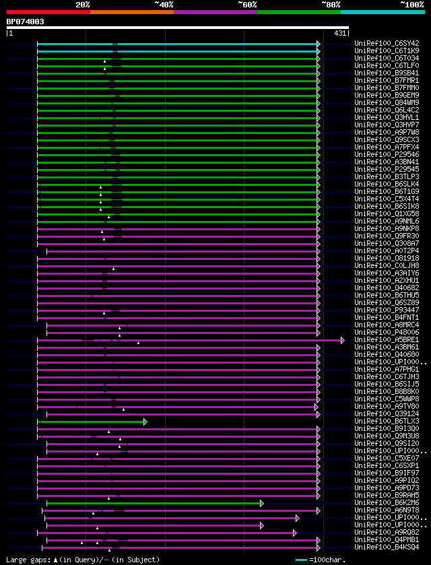Click the yellow gap marker under UniRef100_B9RAH5
The width and height of the screenshot is (431, 565).
click(x=108, y=498)
